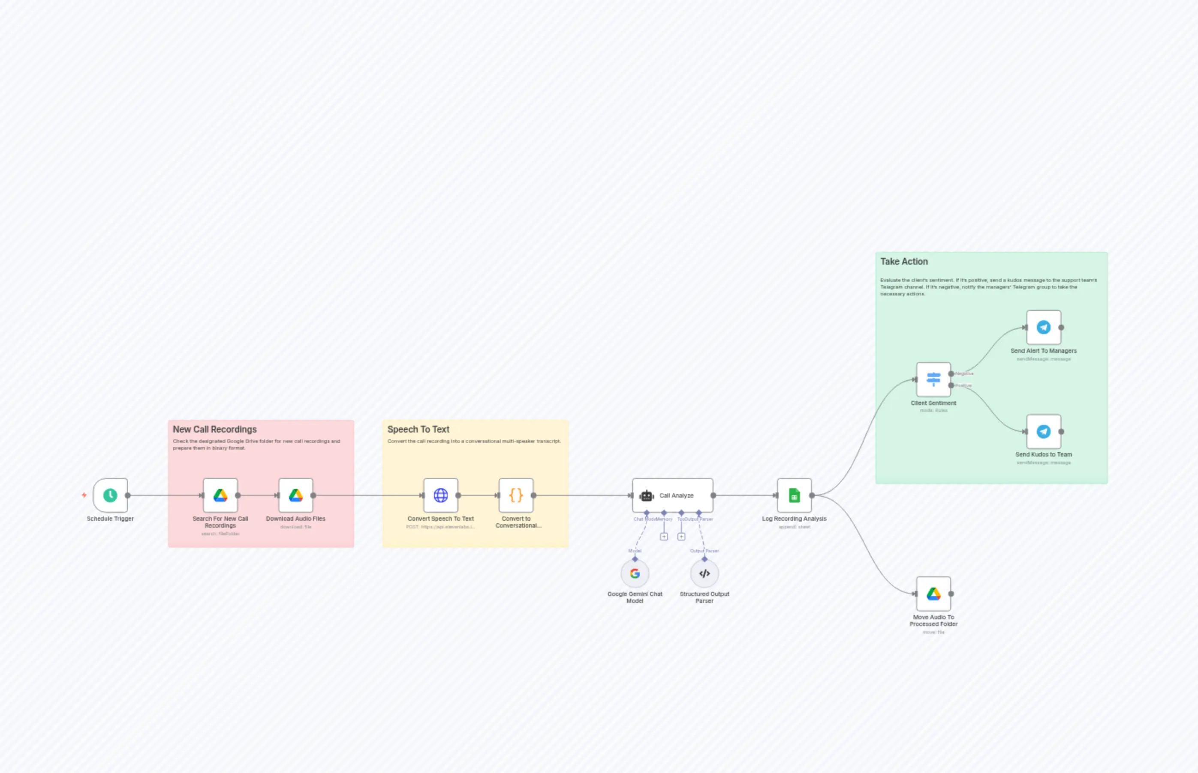This screenshot has width=1198, height=773.
Task: Open the Structured Output Parser node
Action: click(x=704, y=573)
